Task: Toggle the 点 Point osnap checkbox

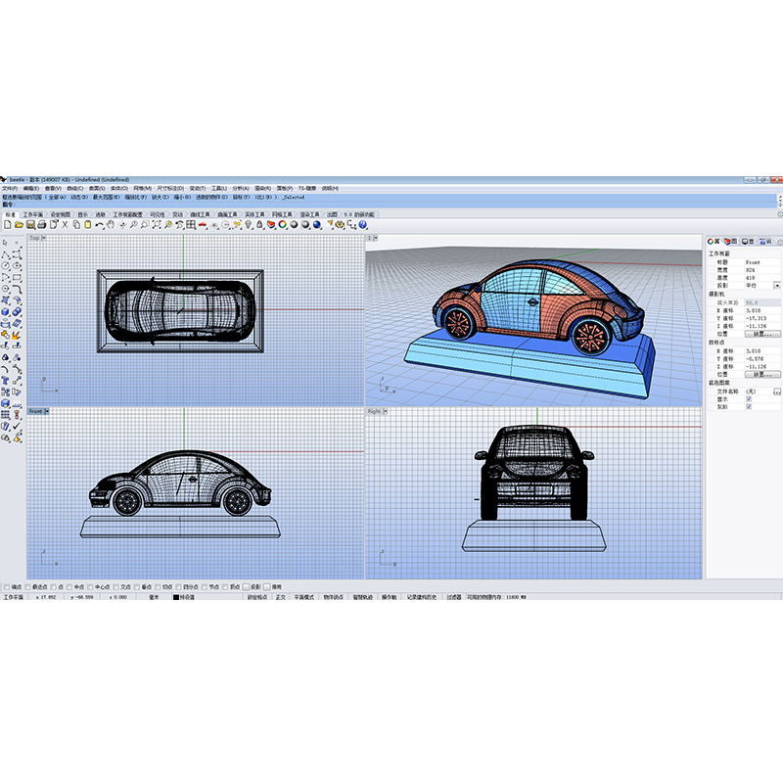Action: pos(54,586)
